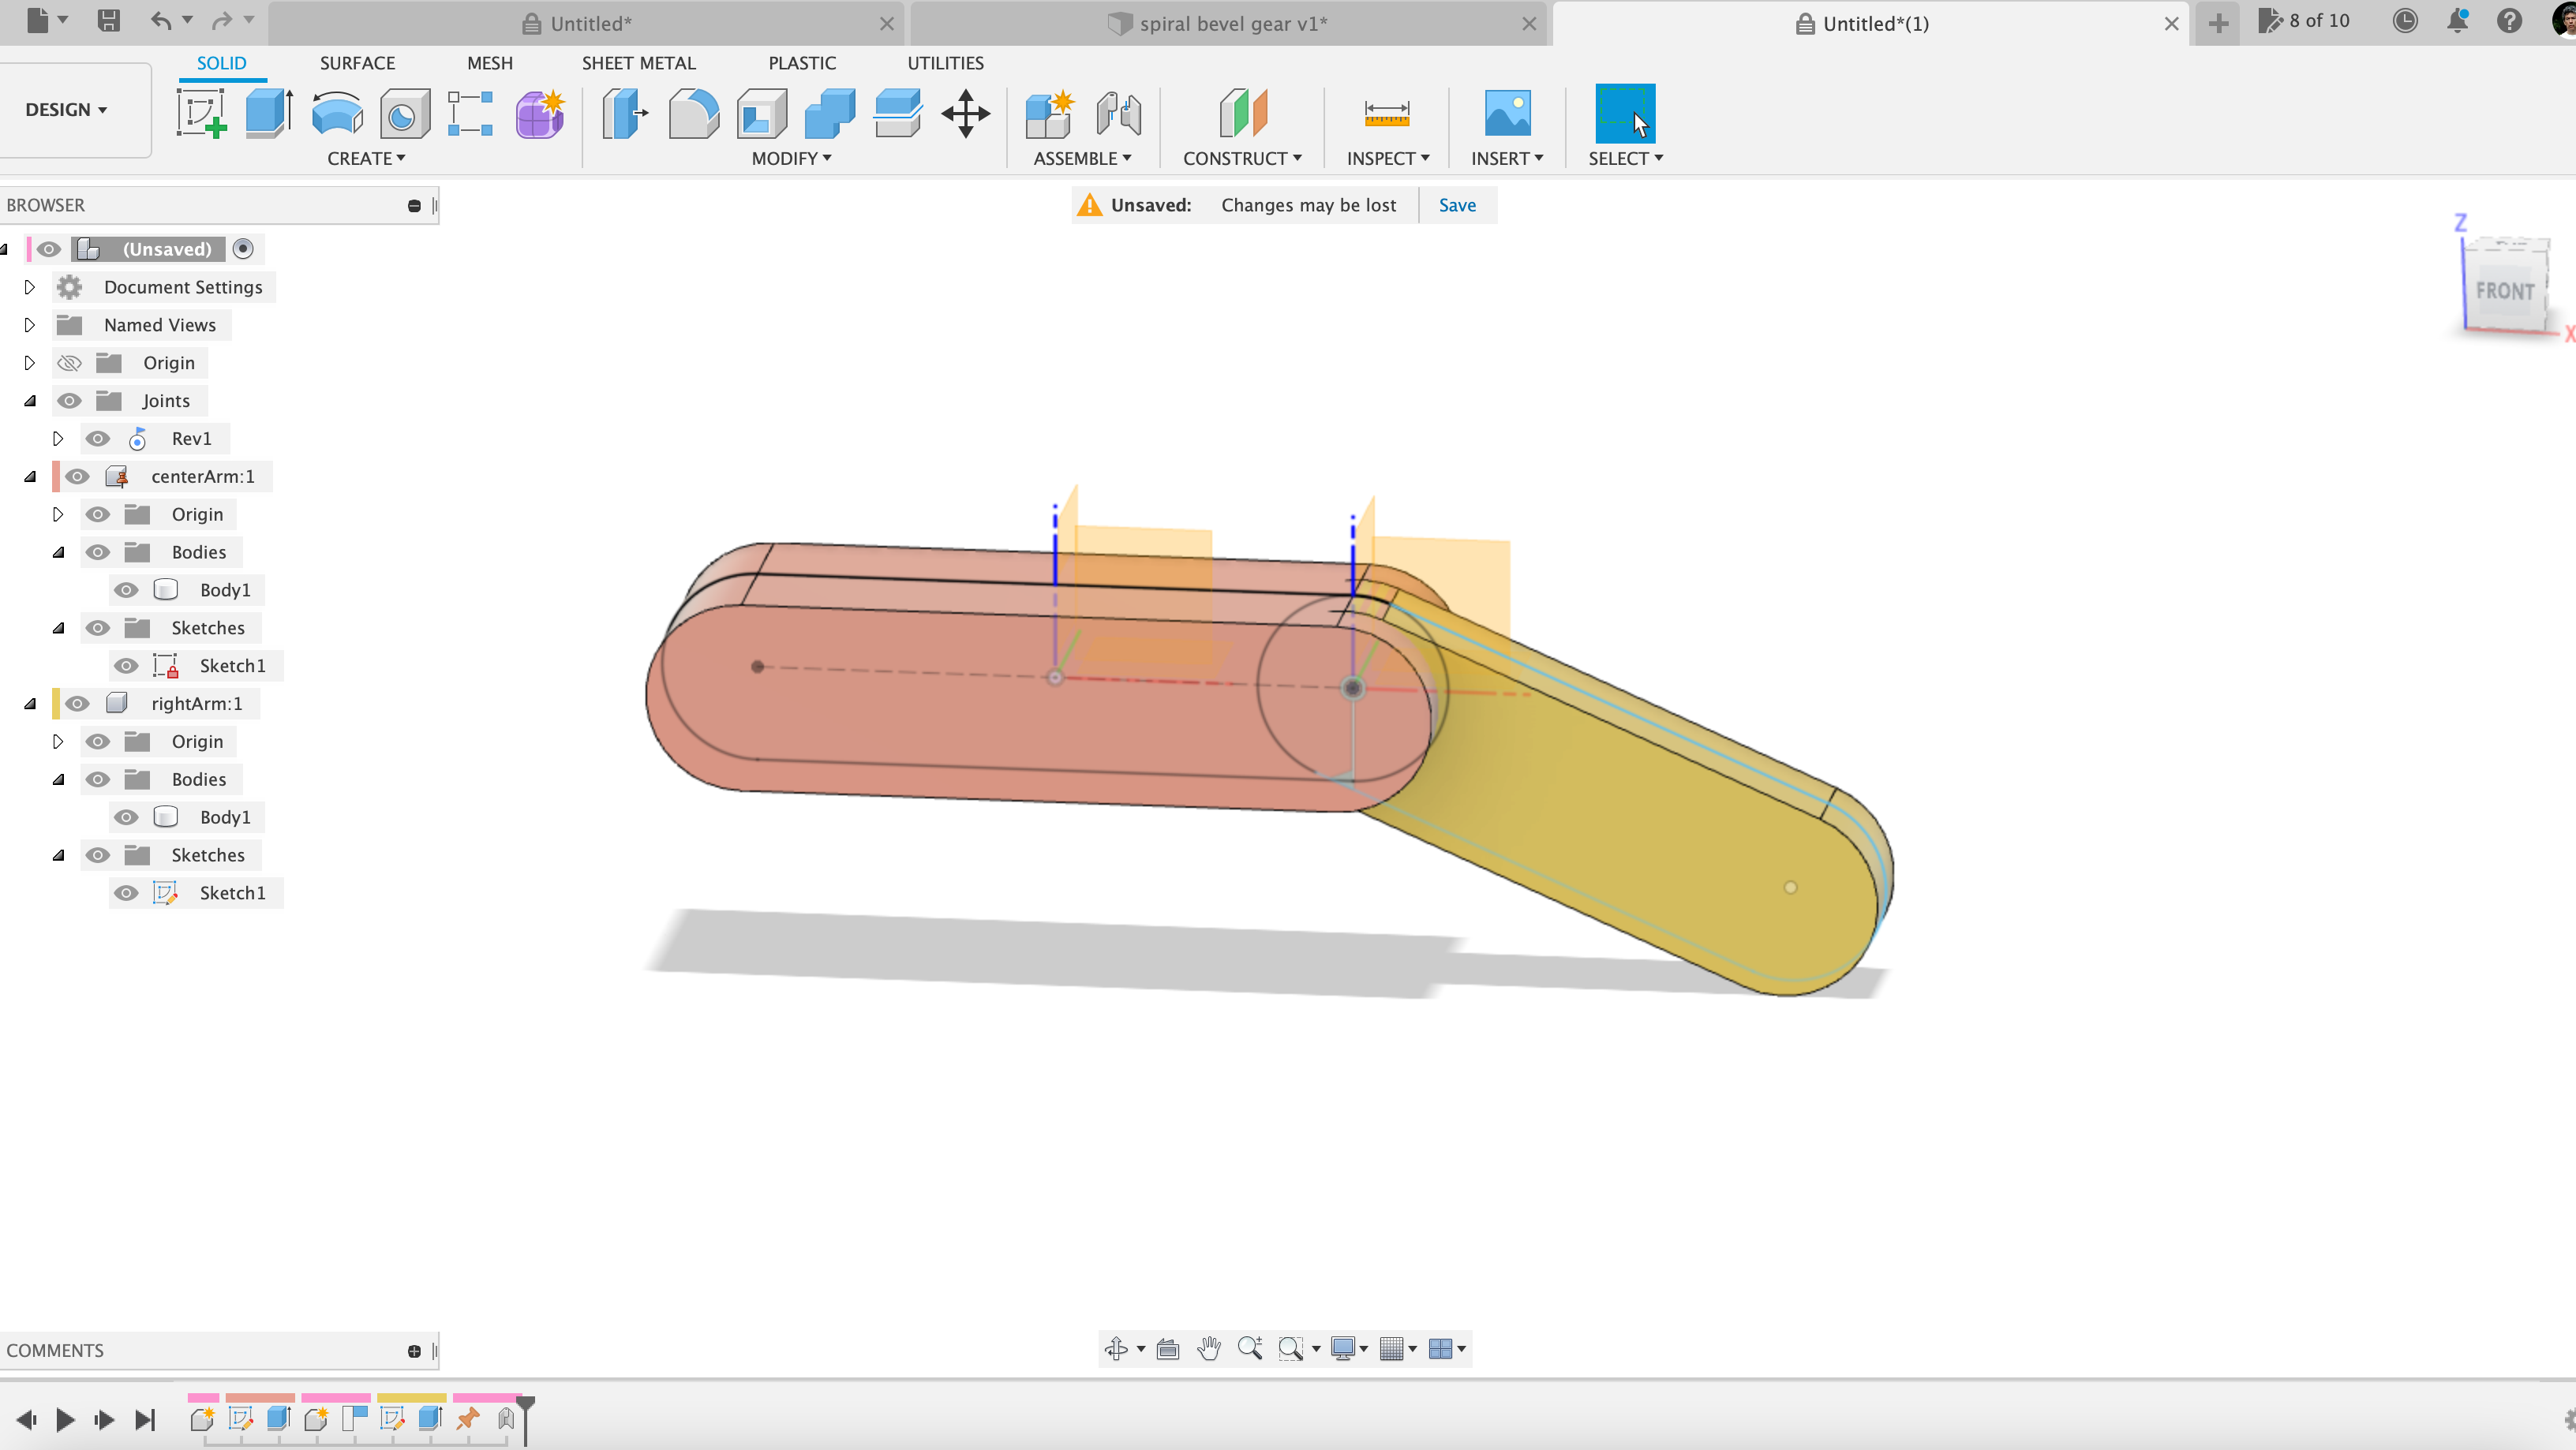Open the CONSTRUCT menu
This screenshot has height=1450, width=2576.
(1241, 158)
